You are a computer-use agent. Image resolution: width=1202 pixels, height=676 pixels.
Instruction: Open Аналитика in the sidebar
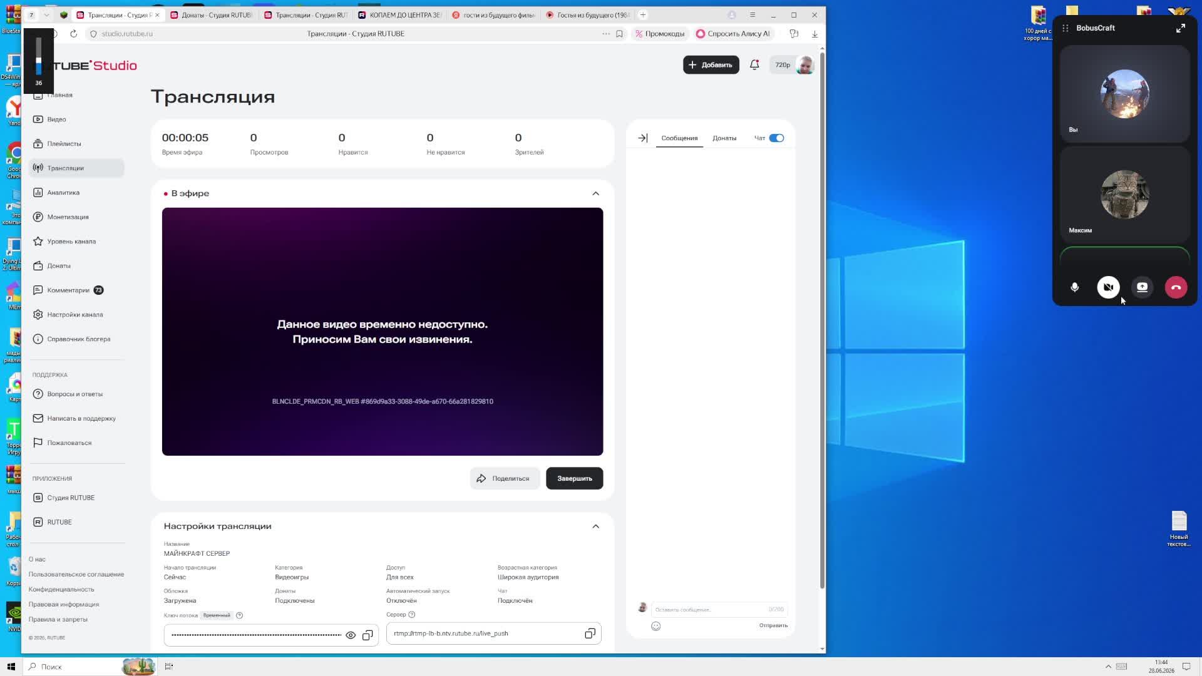(76, 193)
